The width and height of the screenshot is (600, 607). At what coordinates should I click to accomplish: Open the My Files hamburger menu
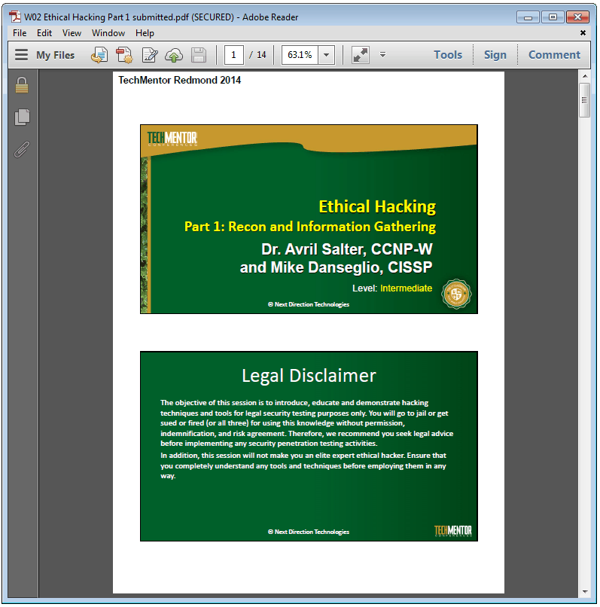[22, 55]
